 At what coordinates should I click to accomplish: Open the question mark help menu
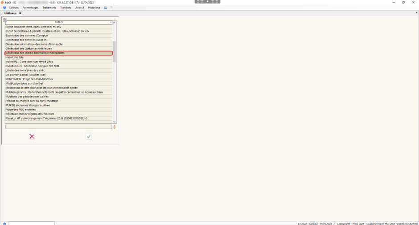coord(111,8)
